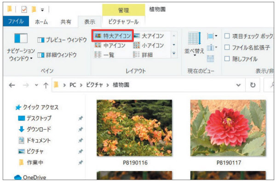The width and height of the screenshot is (276, 182).
Task: Click PC in the address path
Action: tap(73, 85)
